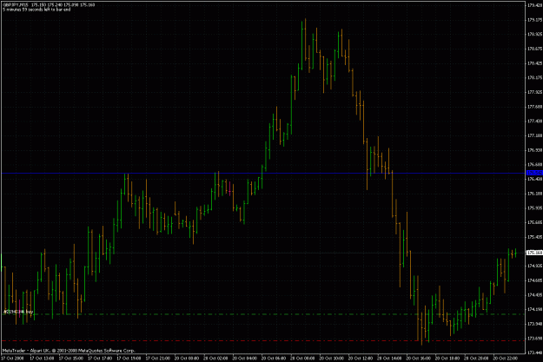Click the 17 Oct 21:00 time axis label
The height and width of the screenshot is (362, 543).
(x=158, y=359)
